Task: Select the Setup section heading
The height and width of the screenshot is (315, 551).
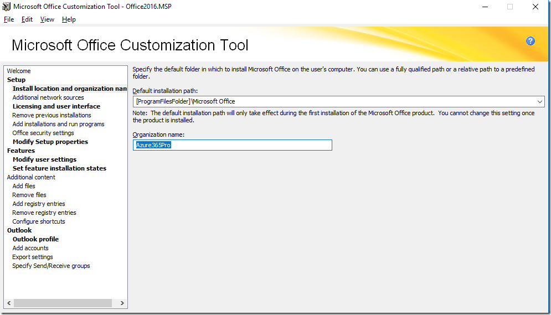Action: pos(16,80)
